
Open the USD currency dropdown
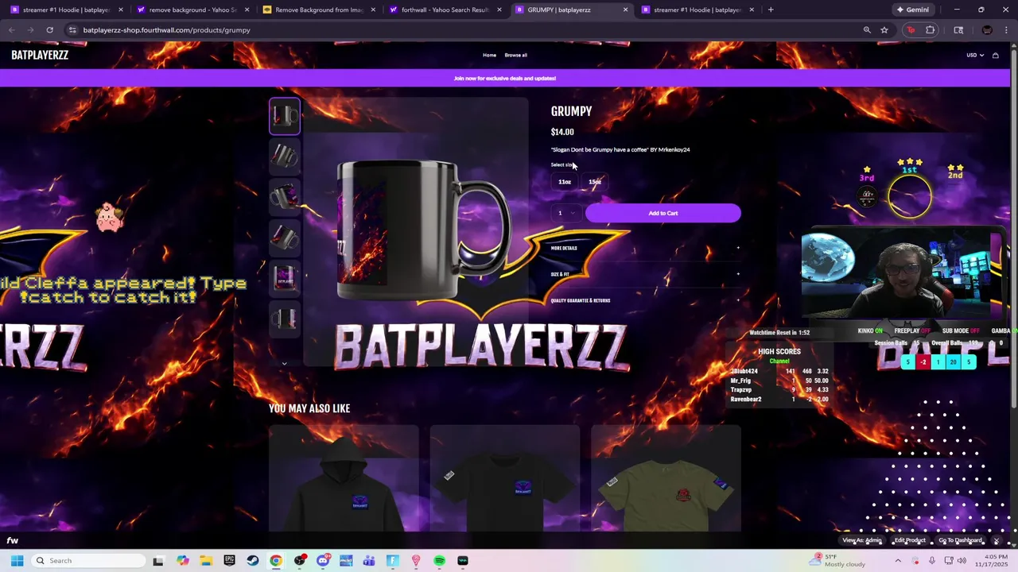pyautogui.click(x=975, y=56)
